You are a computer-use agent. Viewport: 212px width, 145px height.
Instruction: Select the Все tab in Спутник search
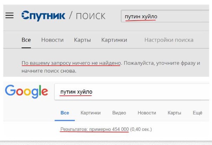(x=26, y=40)
